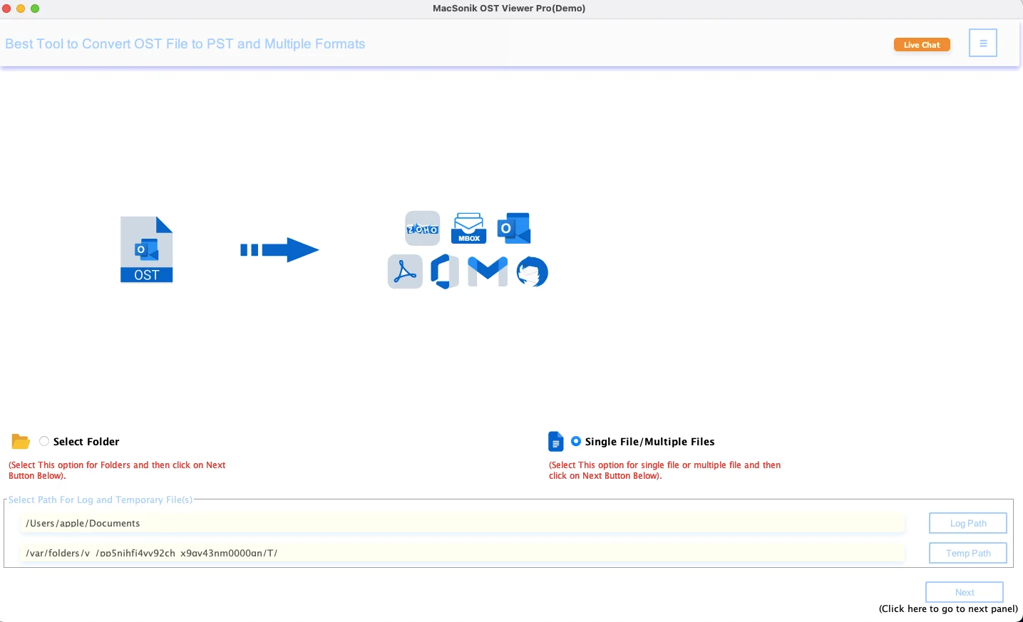Choose the Single File/Multiple Files radio option
This screenshot has width=1023, height=622.
[576, 441]
